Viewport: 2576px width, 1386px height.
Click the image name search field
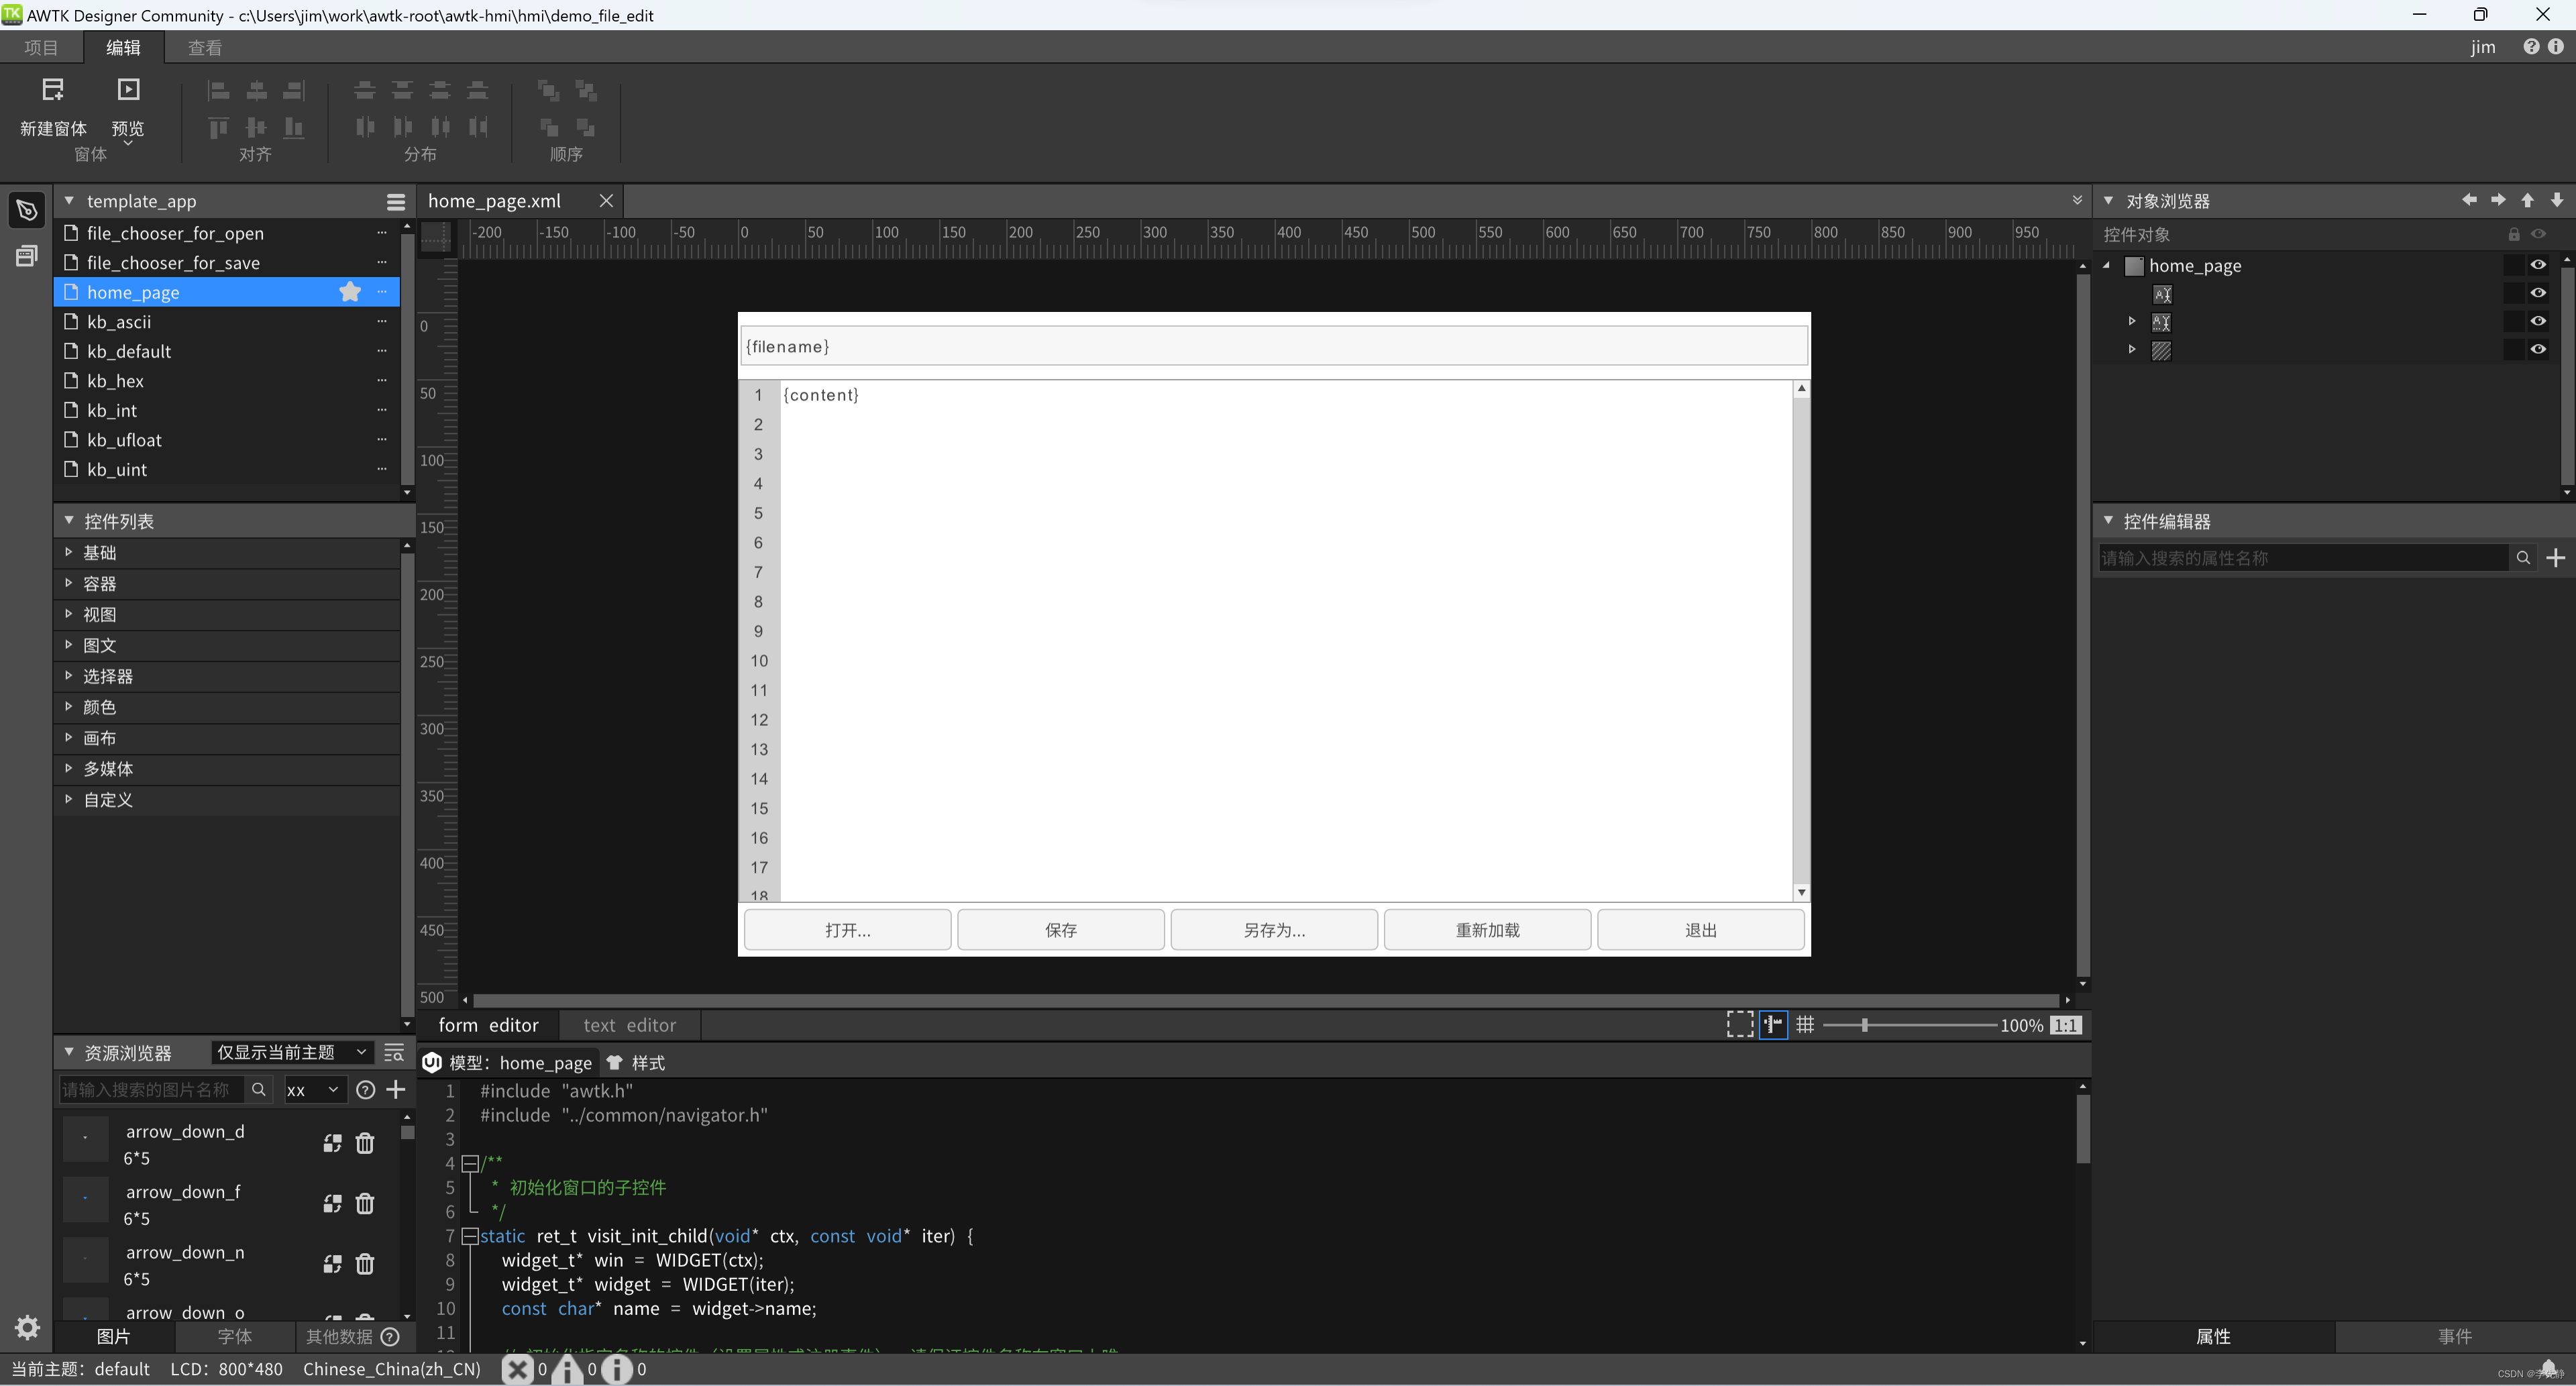click(x=151, y=1090)
